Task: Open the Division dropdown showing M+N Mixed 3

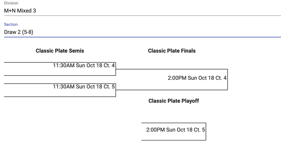Action: 140,11
